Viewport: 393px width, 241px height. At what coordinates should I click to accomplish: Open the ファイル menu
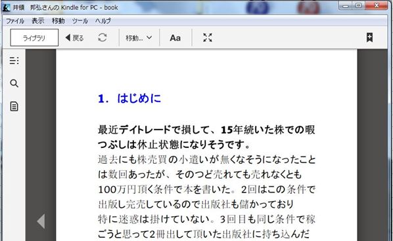(x=15, y=21)
